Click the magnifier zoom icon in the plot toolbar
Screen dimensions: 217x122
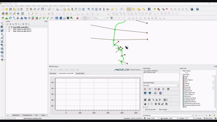(x=159, y=104)
